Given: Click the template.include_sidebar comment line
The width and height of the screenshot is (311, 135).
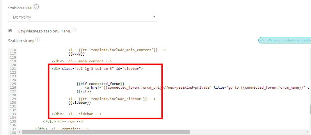Looking at the screenshot, I should (112, 99).
